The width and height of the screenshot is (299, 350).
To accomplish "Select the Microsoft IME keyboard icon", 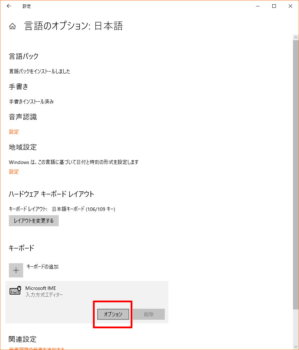I will pos(15,291).
